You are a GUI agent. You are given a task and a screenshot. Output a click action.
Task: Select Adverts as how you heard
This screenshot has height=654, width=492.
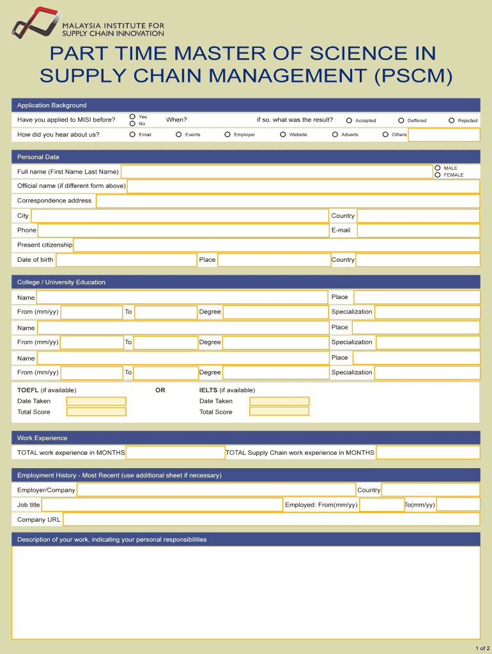tap(335, 135)
